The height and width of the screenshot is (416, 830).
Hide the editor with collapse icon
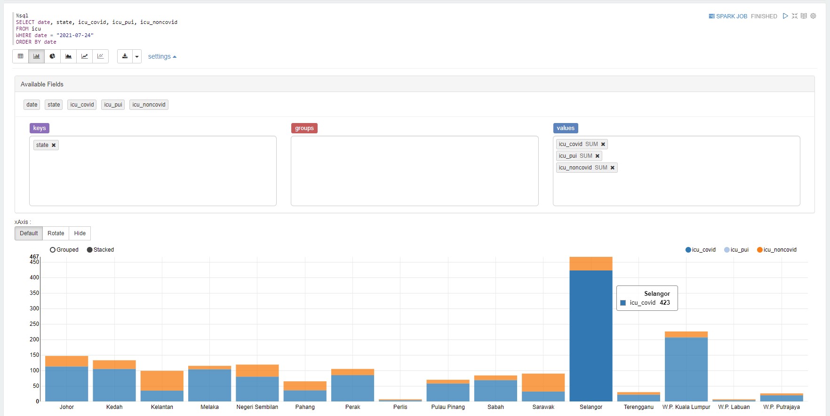(x=795, y=16)
